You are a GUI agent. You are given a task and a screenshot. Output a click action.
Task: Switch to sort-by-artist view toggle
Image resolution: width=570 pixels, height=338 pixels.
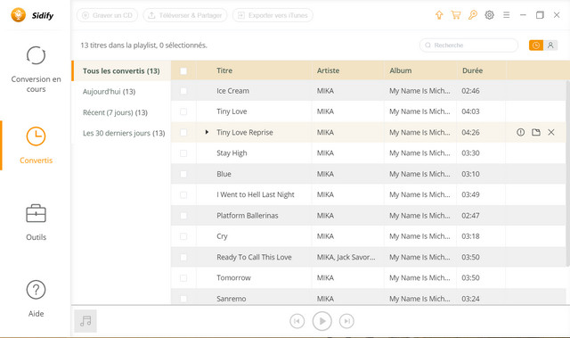550,45
